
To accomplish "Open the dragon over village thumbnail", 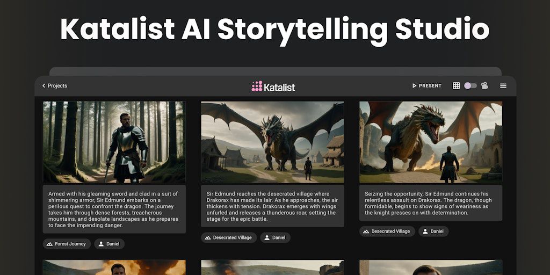I will click(x=272, y=142).
